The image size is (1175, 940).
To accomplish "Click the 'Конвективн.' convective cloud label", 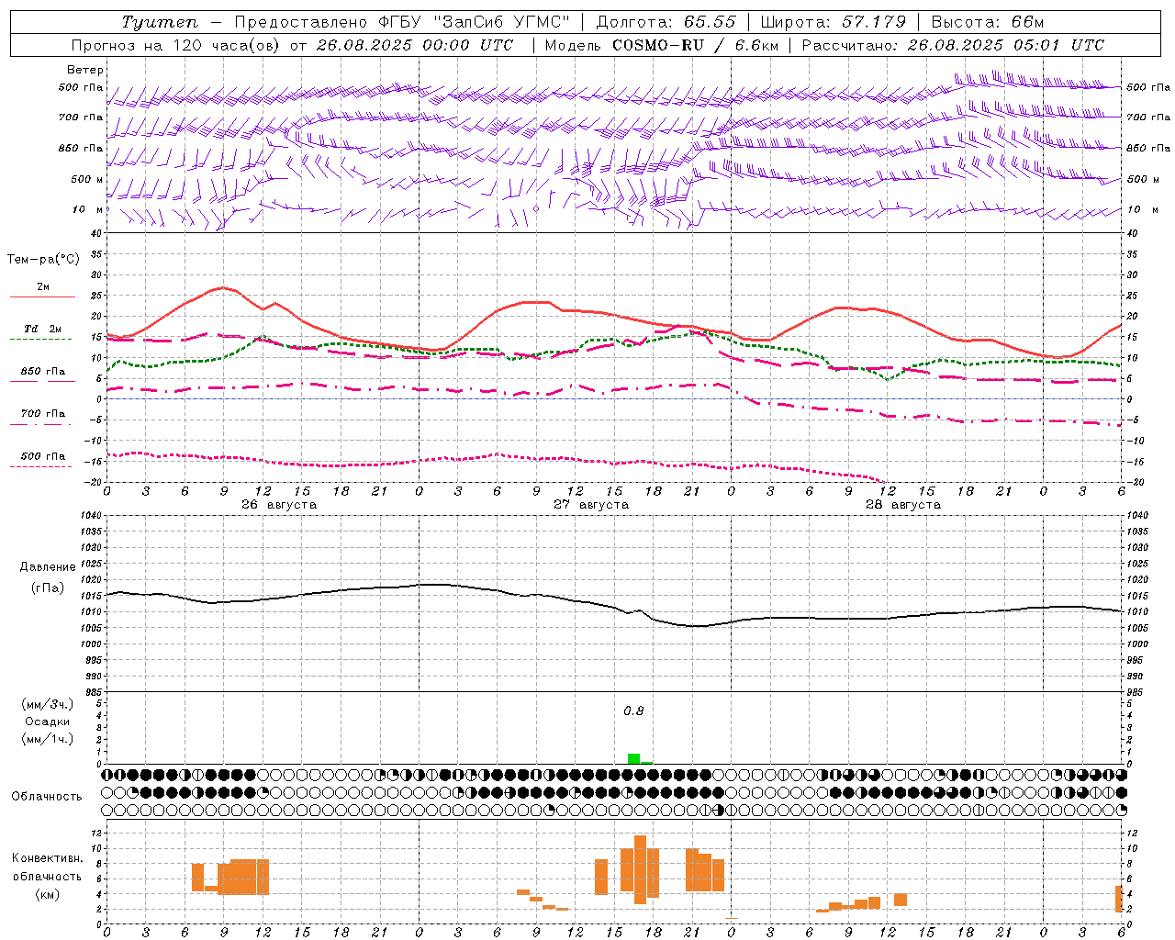I will (48, 858).
